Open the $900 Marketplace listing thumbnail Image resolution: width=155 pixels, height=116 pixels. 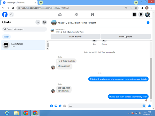tap(52, 31)
